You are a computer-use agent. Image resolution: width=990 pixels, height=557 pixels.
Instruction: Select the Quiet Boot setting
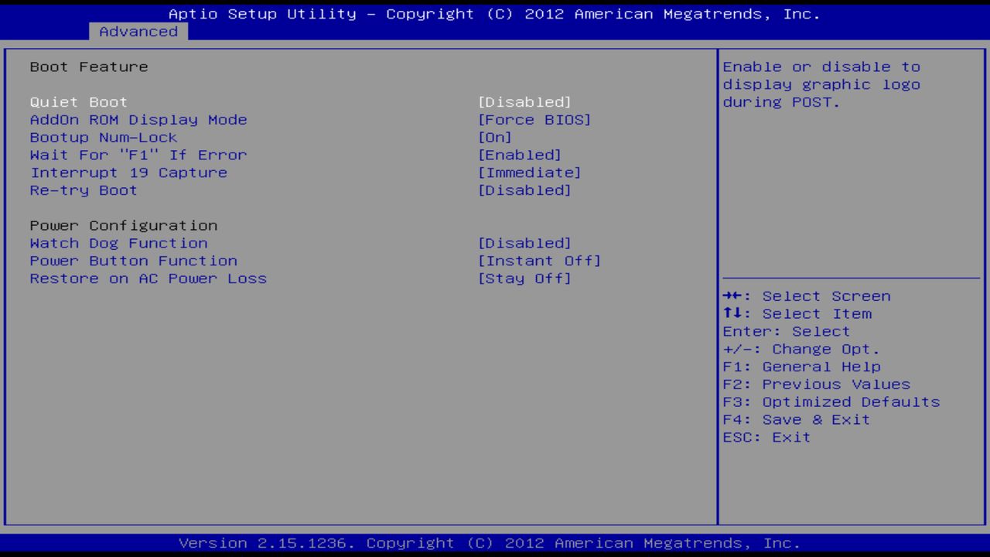point(77,101)
